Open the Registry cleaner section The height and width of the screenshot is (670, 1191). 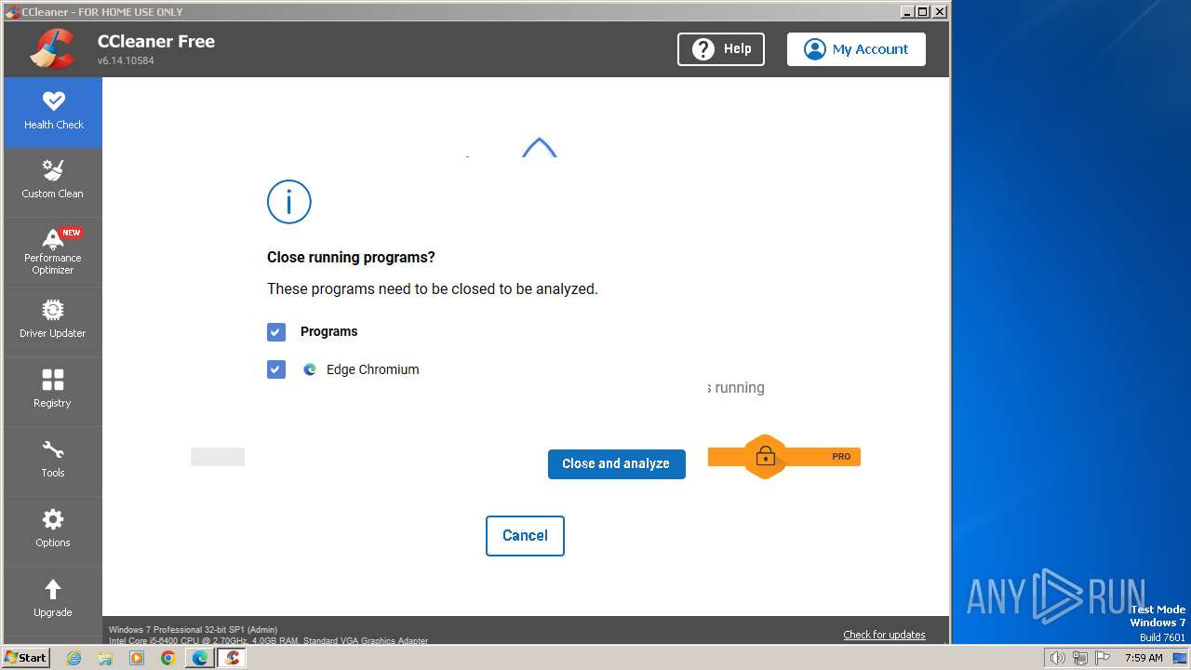(53, 392)
